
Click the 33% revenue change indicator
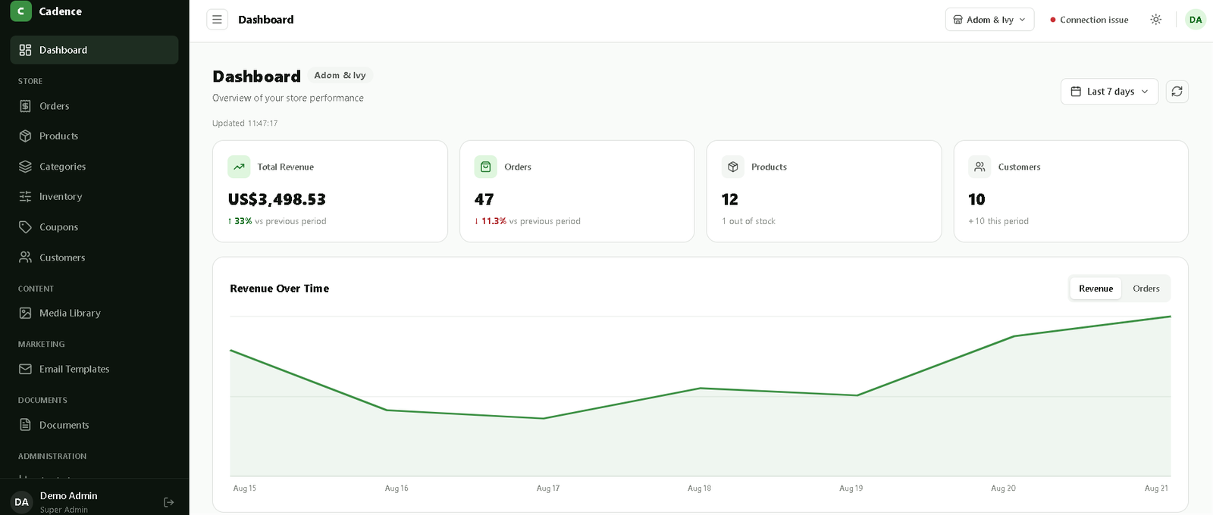240,221
